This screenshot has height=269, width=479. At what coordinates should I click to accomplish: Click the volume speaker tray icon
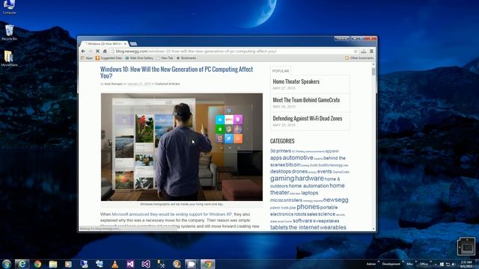(454, 264)
